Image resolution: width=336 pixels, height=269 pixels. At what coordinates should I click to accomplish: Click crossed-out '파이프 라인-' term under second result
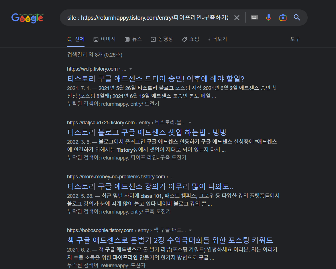click(145, 158)
